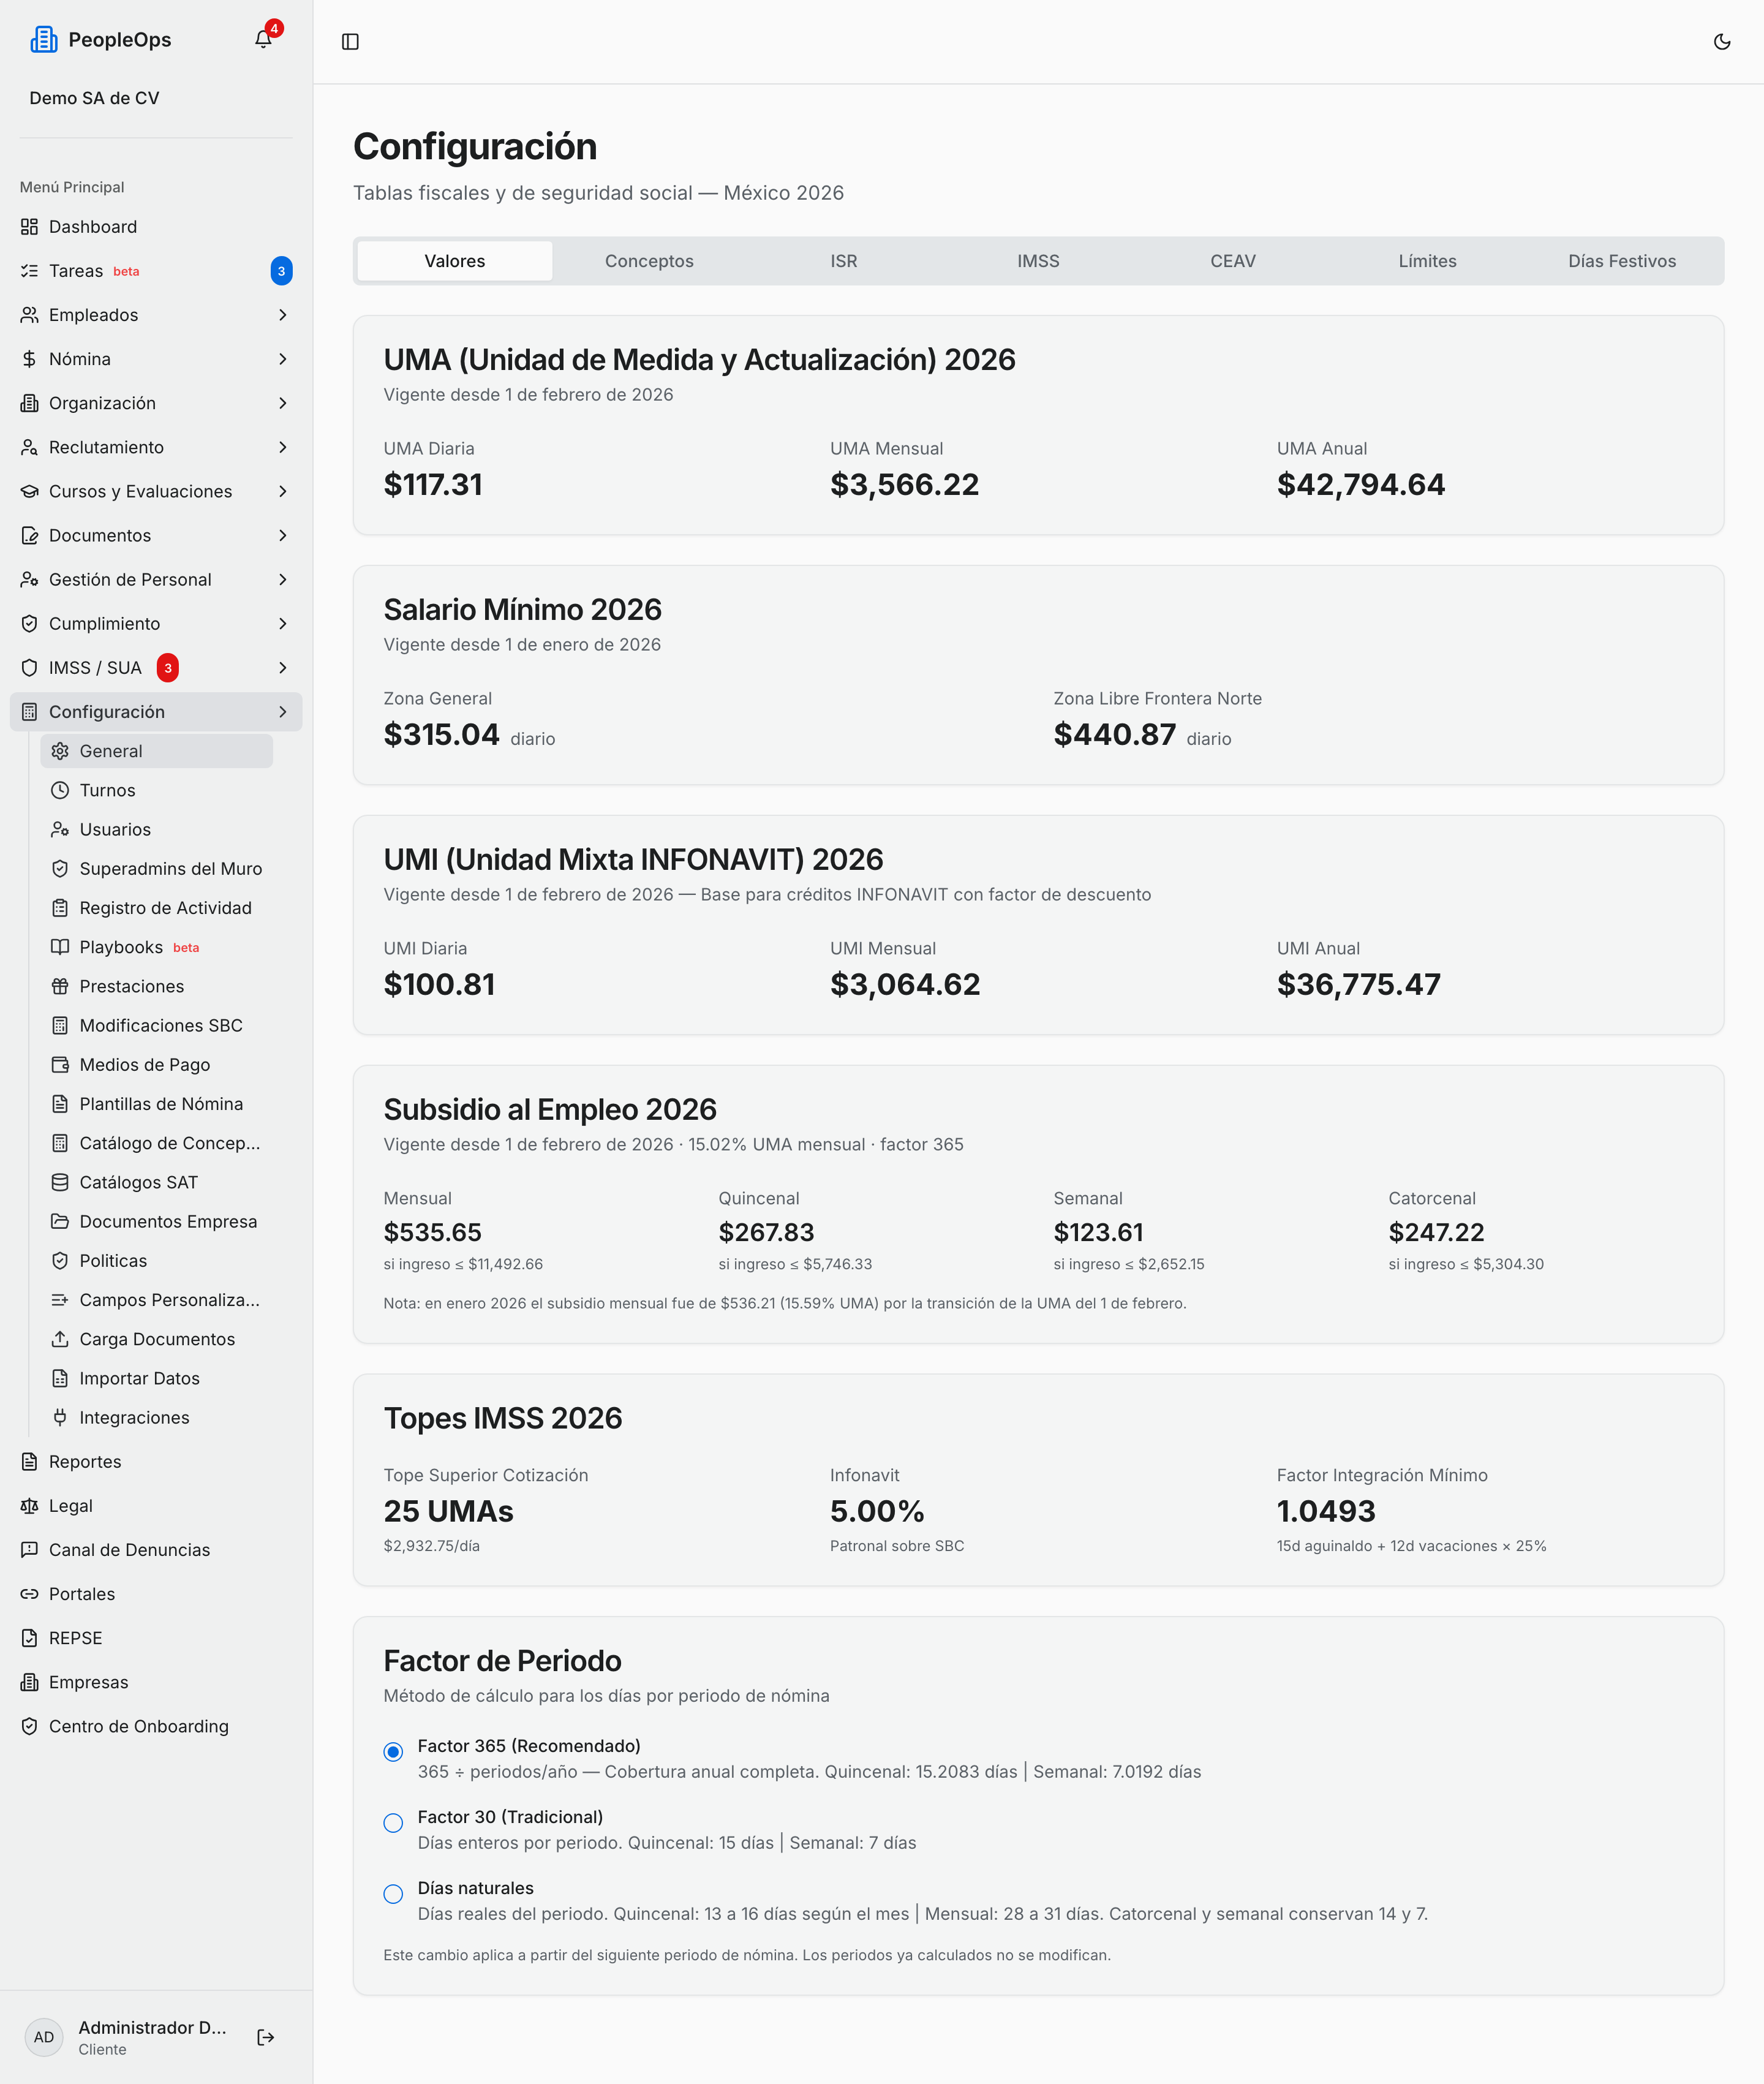Collapse the Configuración section chevron

tap(283, 712)
